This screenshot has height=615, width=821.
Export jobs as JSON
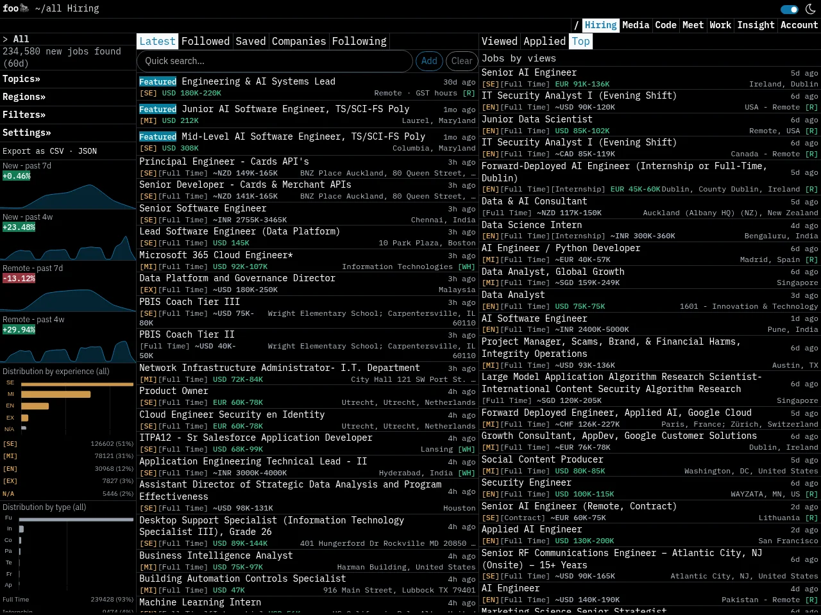87,151
